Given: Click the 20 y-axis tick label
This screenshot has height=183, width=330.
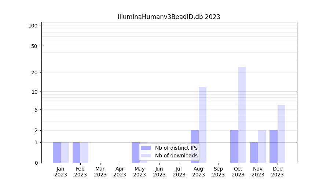Looking at the screenshot, I should (x=34, y=72).
